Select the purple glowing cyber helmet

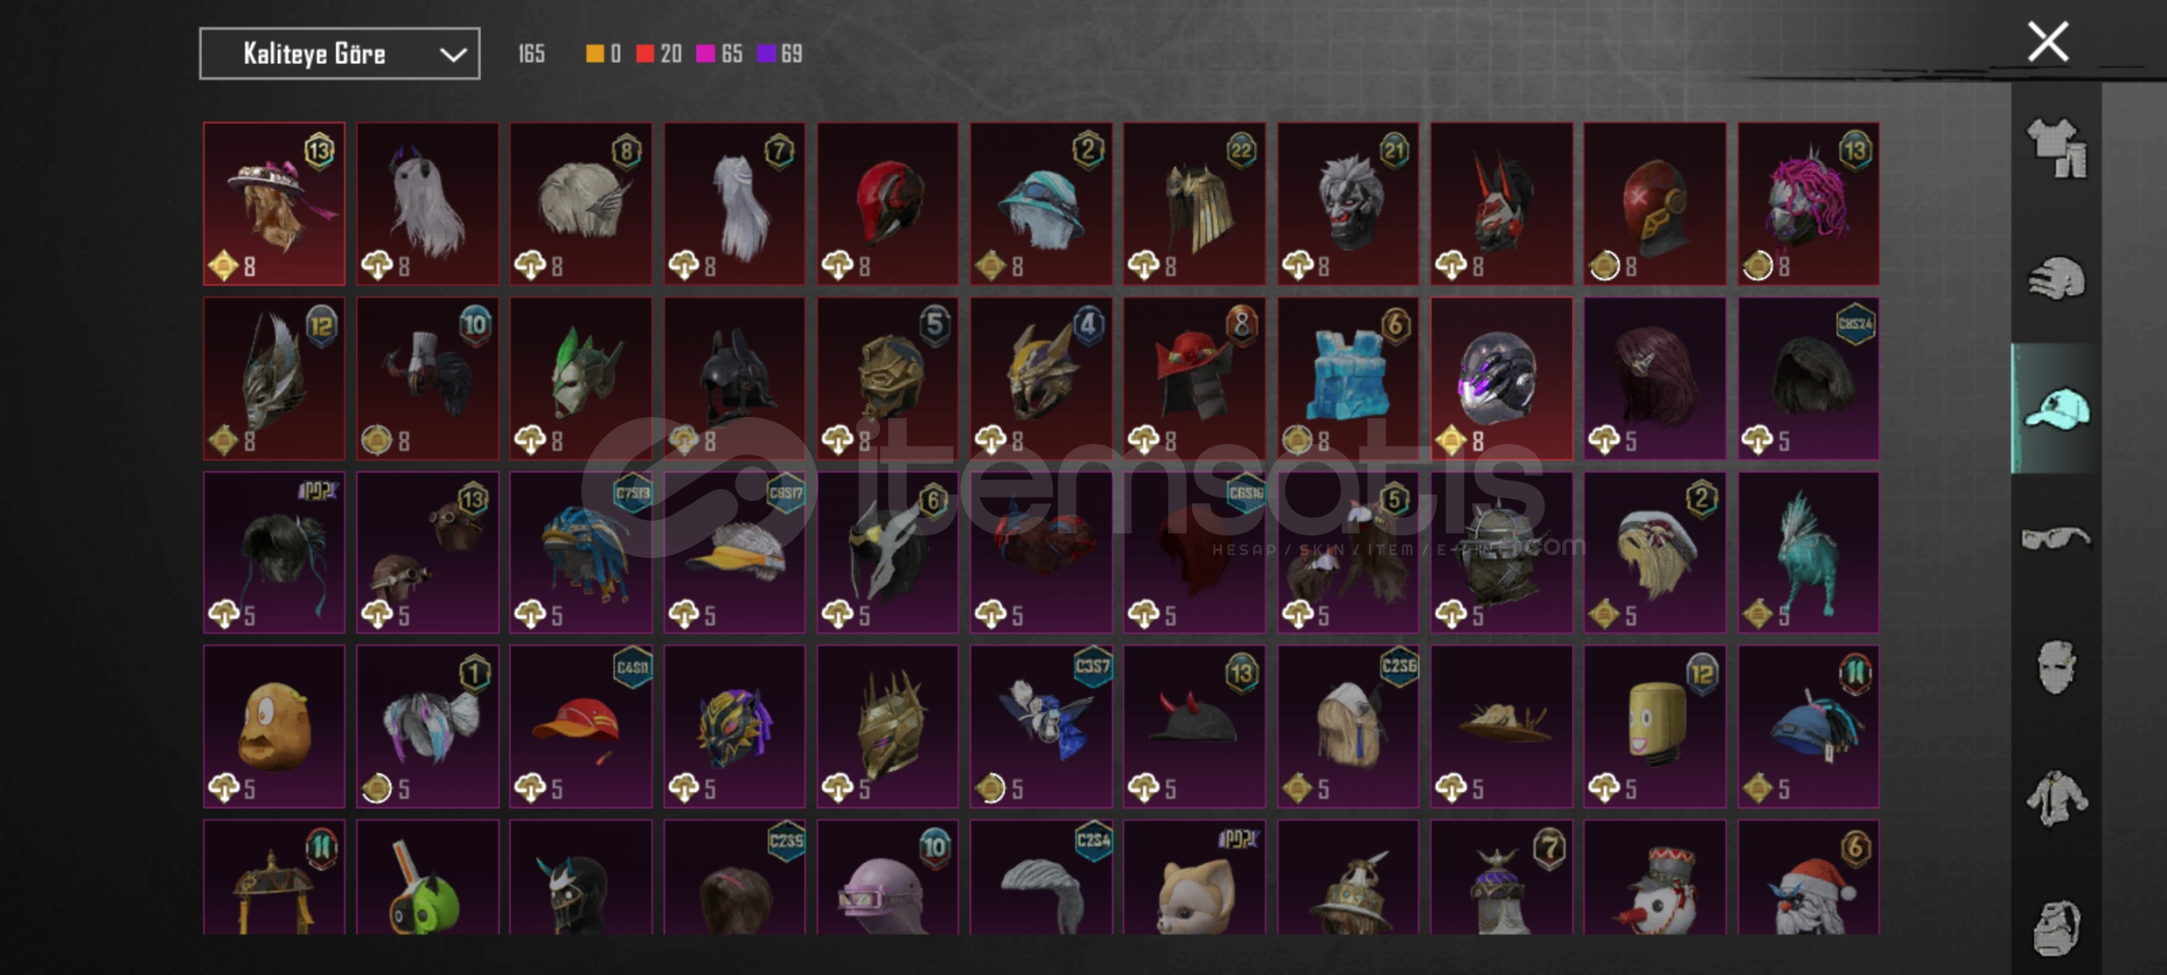tap(1501, 379)
